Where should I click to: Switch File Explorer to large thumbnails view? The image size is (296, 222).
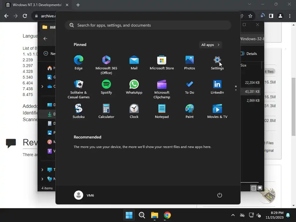260,188
